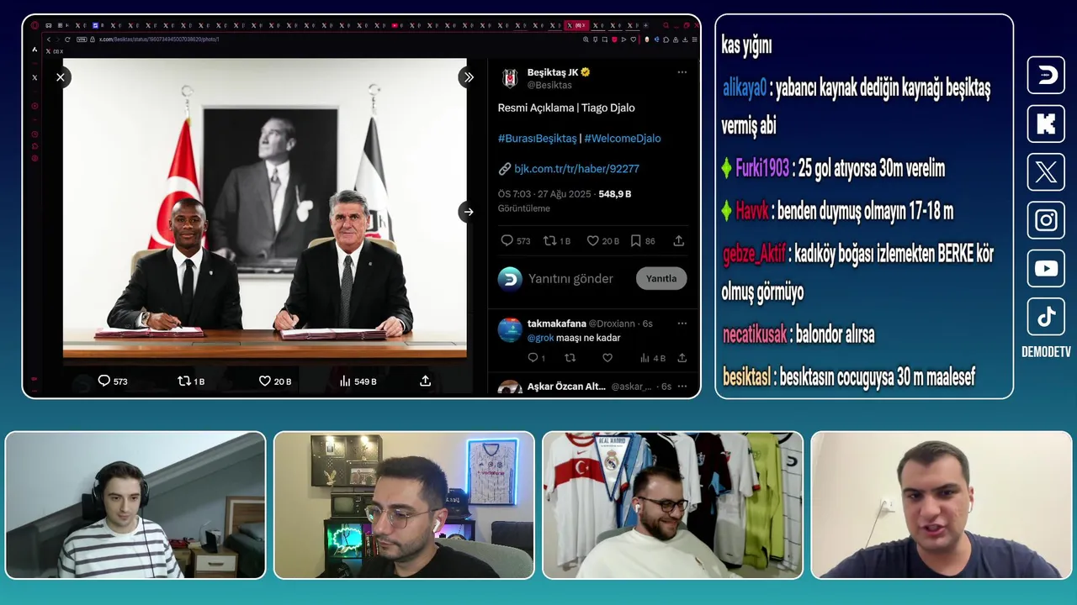This screenshot has width=1077, height=605.
Task: Open the bjk.com.tr/tr/haber/92277 link
Action: point(576,168)
